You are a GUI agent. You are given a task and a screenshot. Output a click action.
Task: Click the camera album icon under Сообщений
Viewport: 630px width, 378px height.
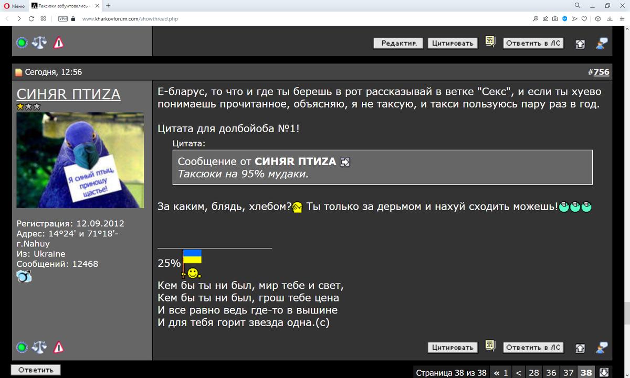[25, 276]
